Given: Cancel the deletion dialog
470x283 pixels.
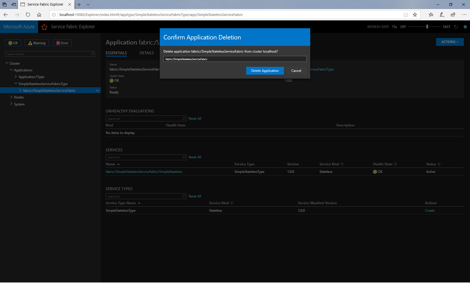Looking at the screenshot, I should [296, 71].
